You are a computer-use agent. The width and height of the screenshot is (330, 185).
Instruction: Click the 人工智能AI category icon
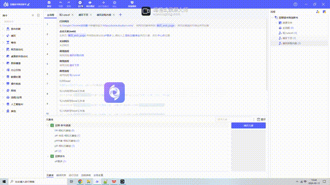[8, 104]
